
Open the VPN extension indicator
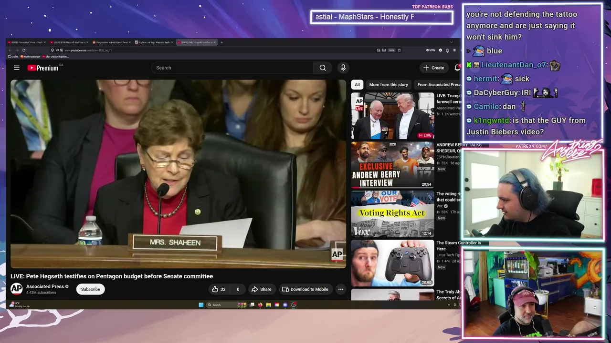tap(431, 50)
